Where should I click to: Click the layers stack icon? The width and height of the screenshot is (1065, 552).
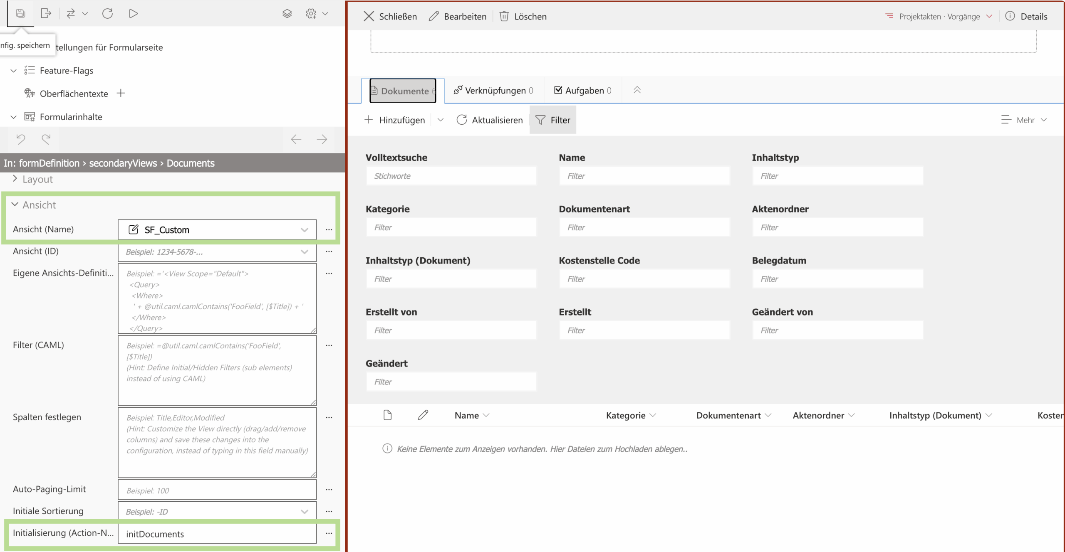287,13
